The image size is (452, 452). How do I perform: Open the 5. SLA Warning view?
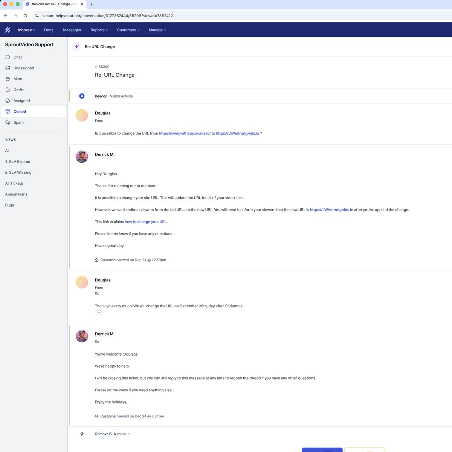pos(18,173)
